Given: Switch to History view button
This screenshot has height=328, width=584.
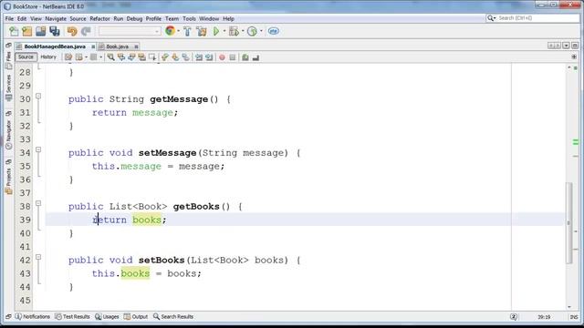Looking at the screenshot, I should click(48, 56).
